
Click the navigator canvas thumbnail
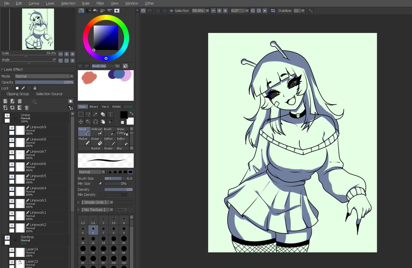coord(38,29)
